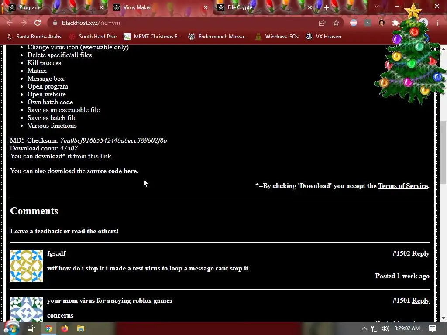Click the 'Save as batch file' item

[52, 118]
